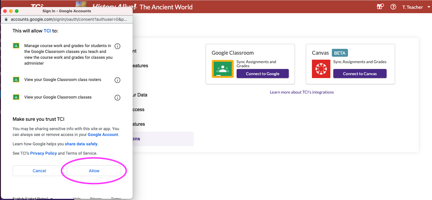This screenshot has height=200, width=432.
Task: Click the Connect to Canvas button
Action: (x=360, y=74)
